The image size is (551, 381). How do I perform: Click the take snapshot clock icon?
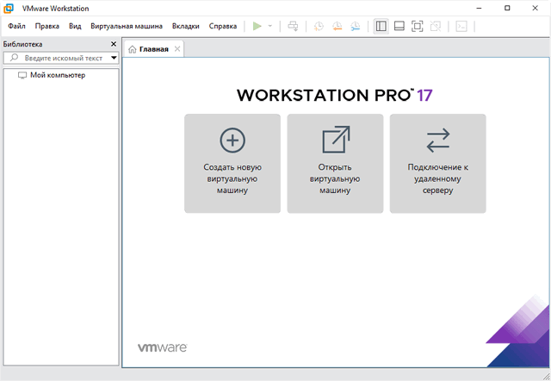tap(318, 26)
